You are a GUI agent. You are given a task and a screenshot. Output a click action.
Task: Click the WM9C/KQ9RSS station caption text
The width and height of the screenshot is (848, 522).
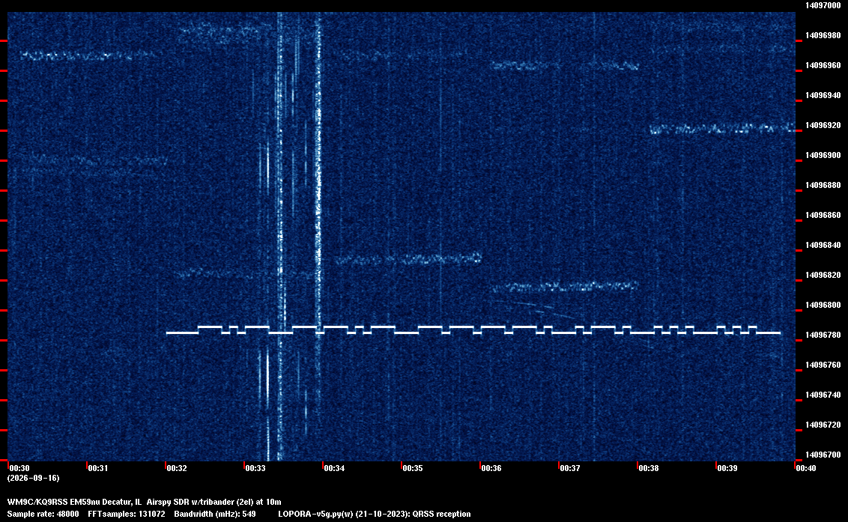point(145,502)
